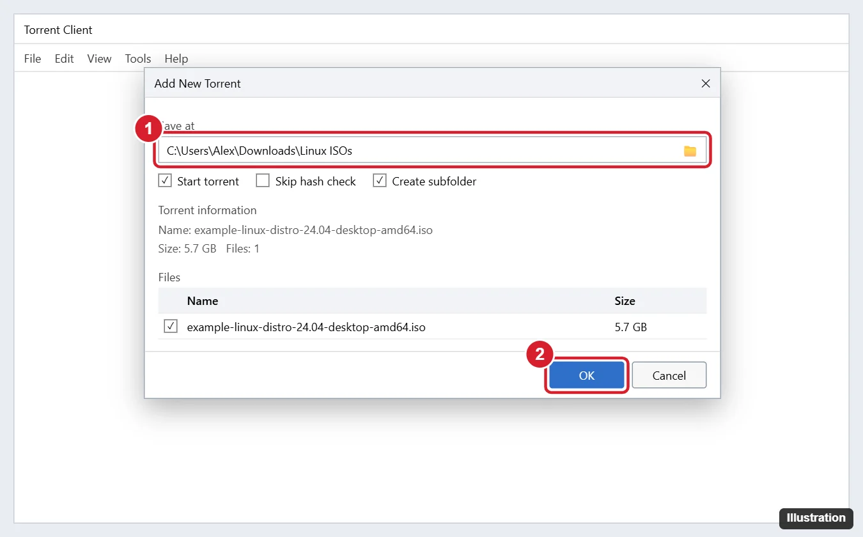863x537 pixels.
Task: Open the View menu
Action: click(x=99, y=59)
